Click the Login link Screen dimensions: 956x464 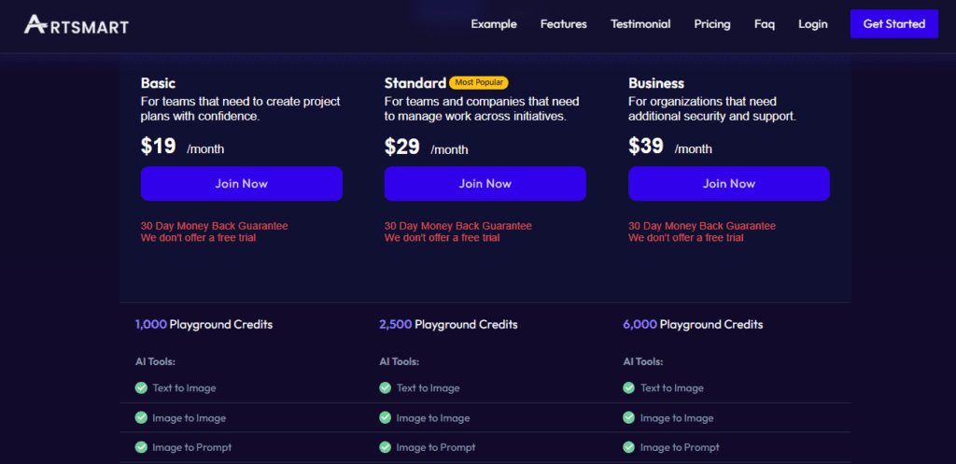click(x=812, y=24)
